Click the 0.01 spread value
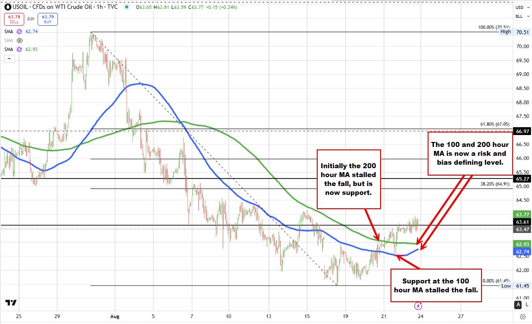 [31, 19]
